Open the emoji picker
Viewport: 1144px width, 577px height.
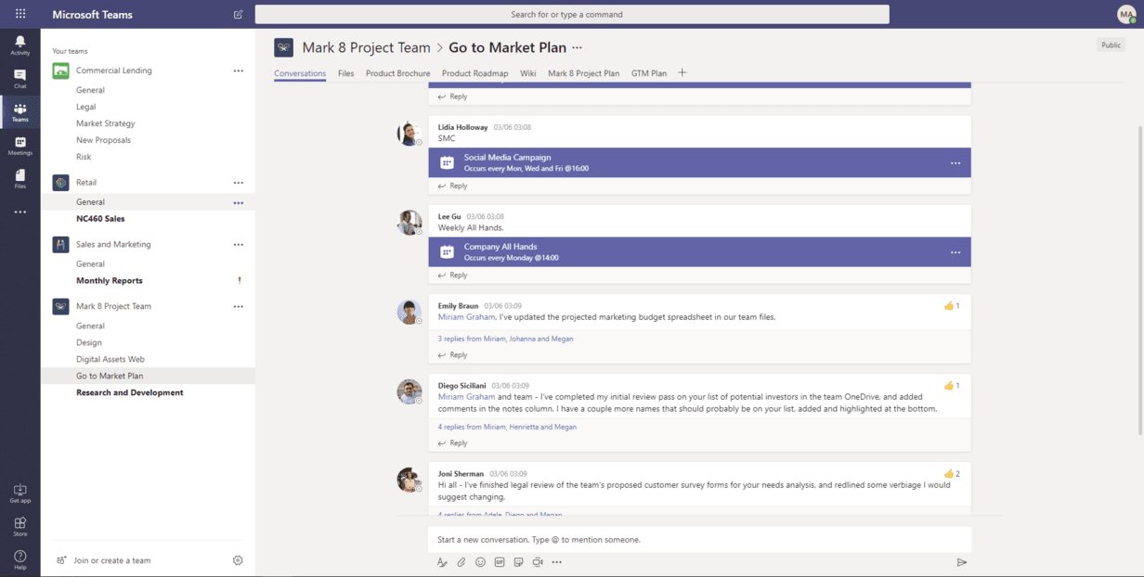pos(480,562)
